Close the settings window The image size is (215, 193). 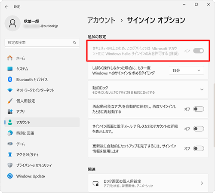209,4
